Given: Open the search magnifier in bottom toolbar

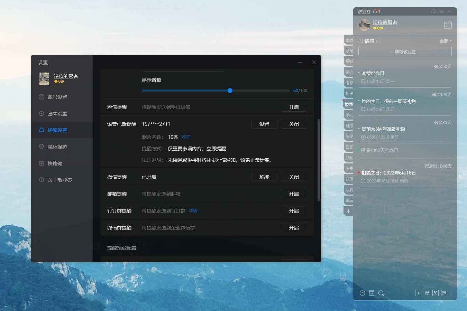Looking at the screenshot, I should [x=381, y=293].
